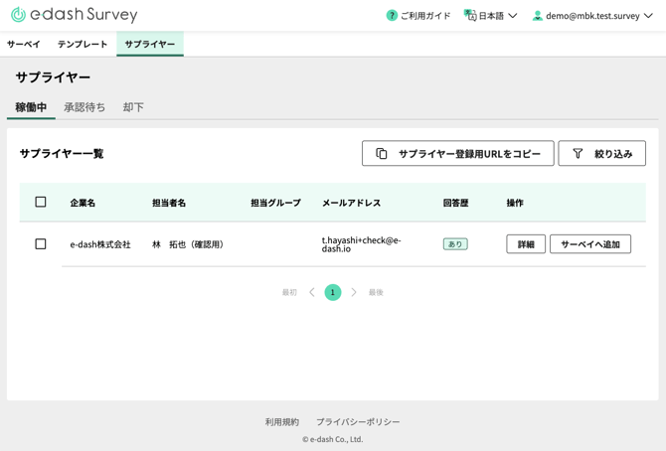
Task: Click the e-dash Survey logo
Action: click(74, 15)
